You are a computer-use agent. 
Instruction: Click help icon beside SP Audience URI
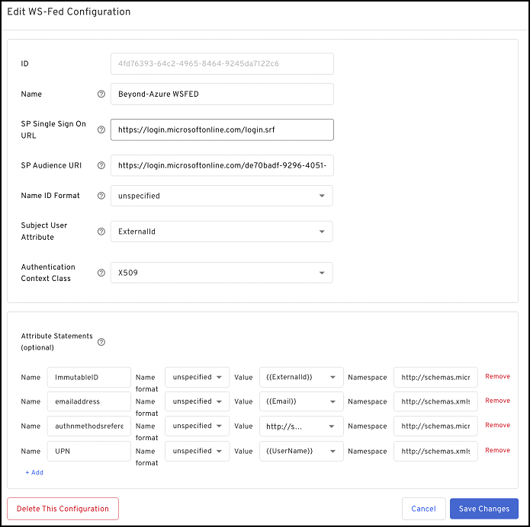pyautogui.click(x=101, y=166)
